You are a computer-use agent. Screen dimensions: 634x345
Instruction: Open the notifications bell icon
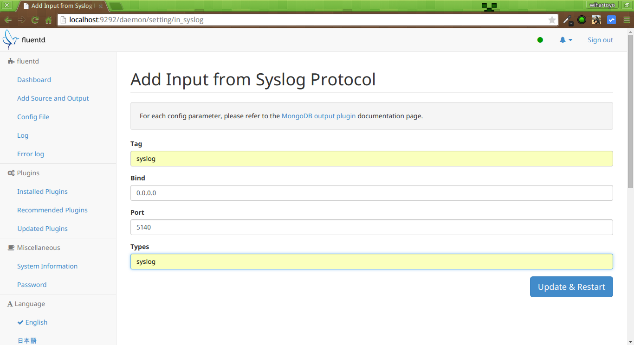[x=563, y=40]
